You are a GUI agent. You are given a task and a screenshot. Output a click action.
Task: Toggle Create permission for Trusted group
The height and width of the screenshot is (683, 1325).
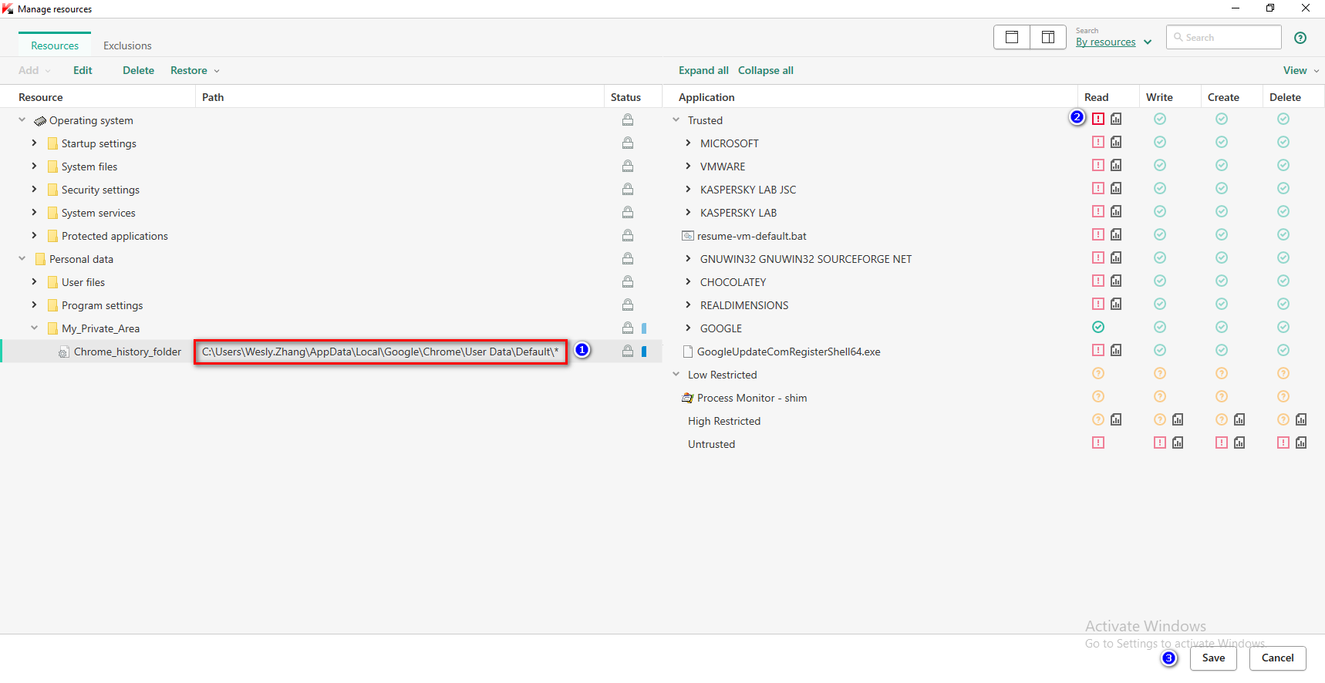click(1222, 119)
